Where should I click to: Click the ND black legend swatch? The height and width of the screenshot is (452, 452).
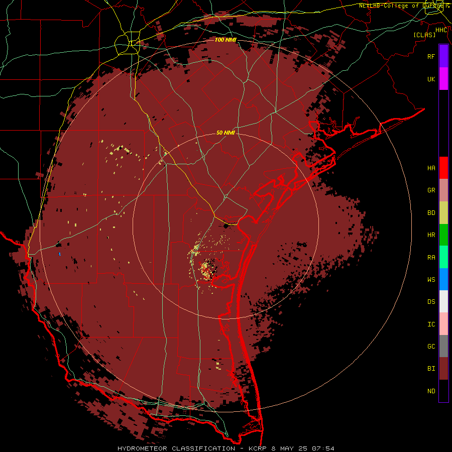point(443,391)
